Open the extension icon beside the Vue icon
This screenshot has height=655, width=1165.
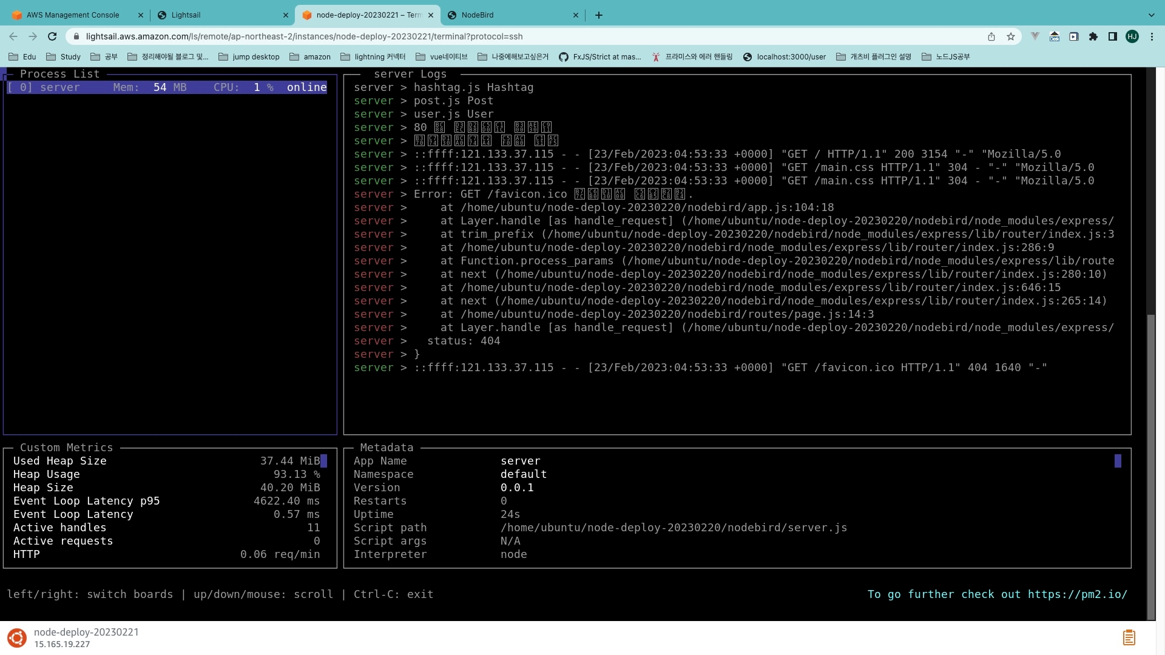point(1055,36)
